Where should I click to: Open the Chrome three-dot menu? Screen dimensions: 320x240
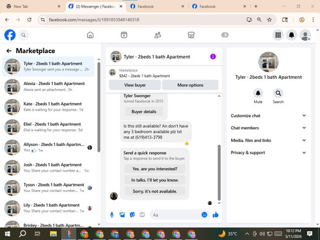click(x=313, y=20)
